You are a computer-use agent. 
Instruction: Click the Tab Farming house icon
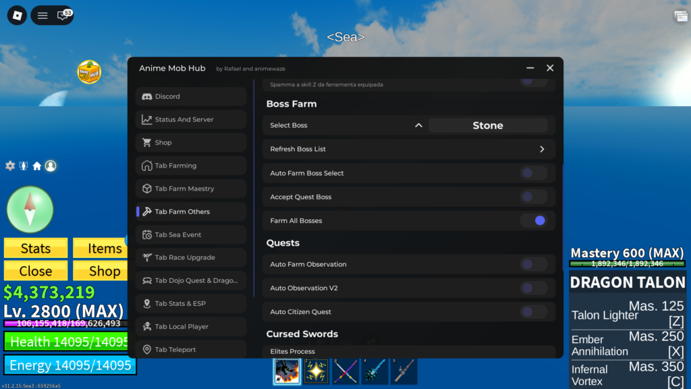click(x=146, y=165)
